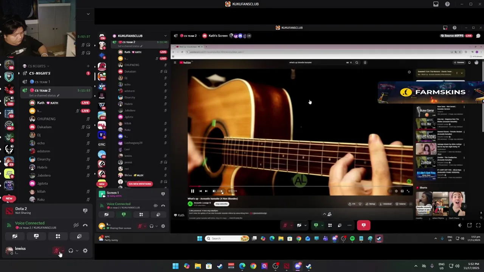
Task: Expand the KUKUFANSCLUB server header dropdown
Action: point(165,36)
